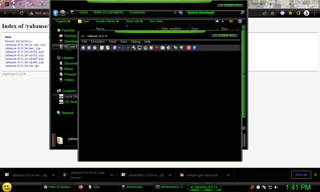320x192 pixels.
Task: Open Settings via the wrench icon in Yabause
Action: point(134,48)
